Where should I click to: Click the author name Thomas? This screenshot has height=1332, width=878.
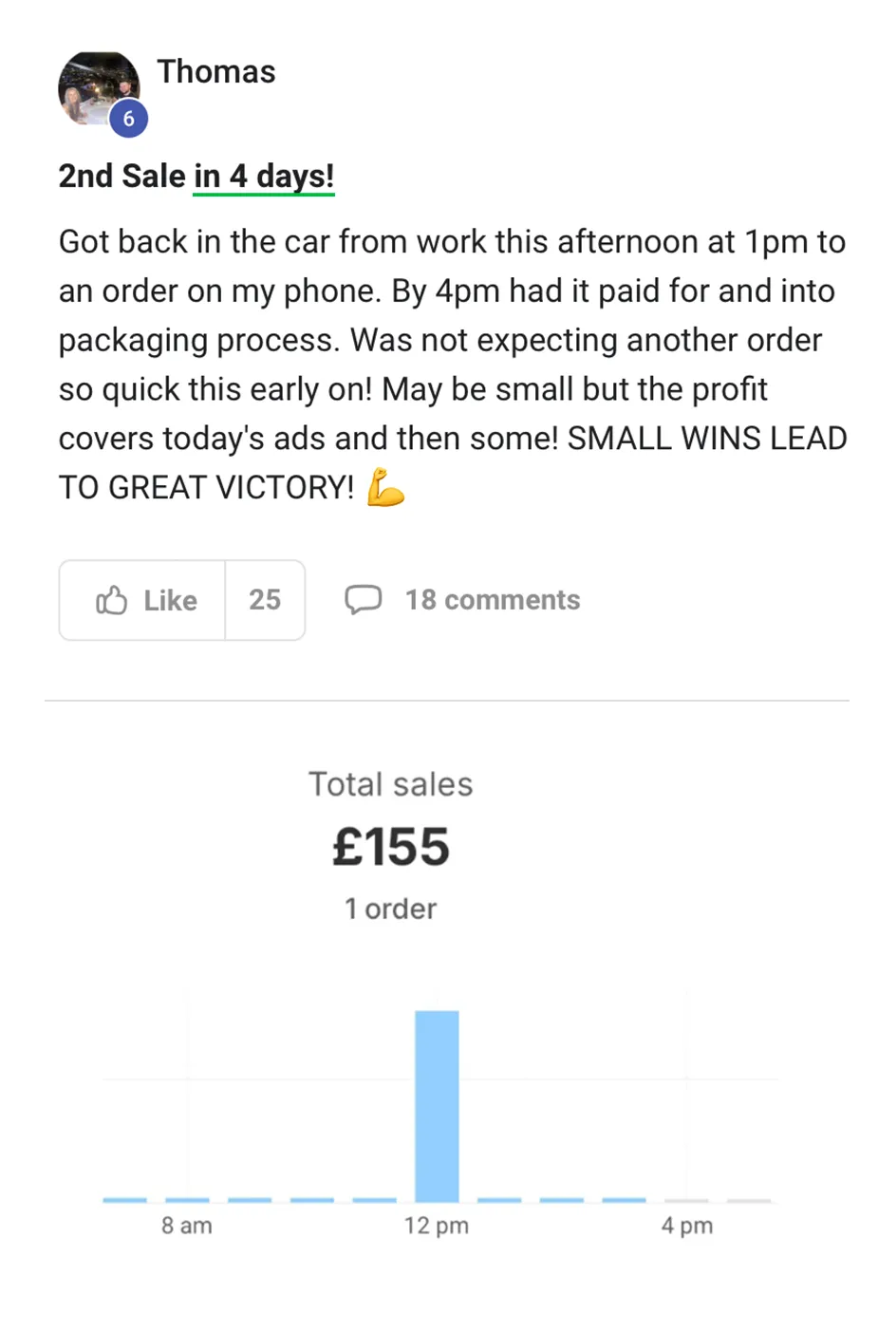(216, 72)
